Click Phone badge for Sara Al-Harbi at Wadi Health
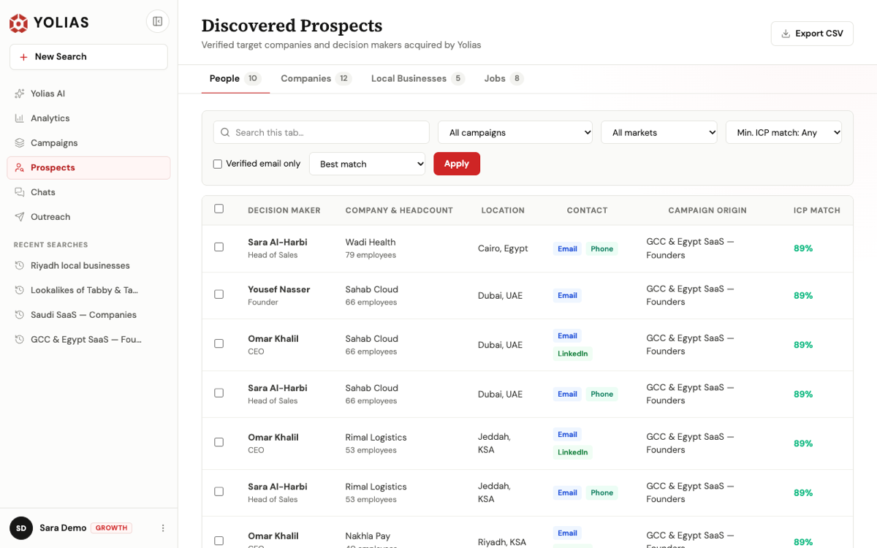Image resolution: width=877 pixels, height=548 pixels. (x=601, y=249)
